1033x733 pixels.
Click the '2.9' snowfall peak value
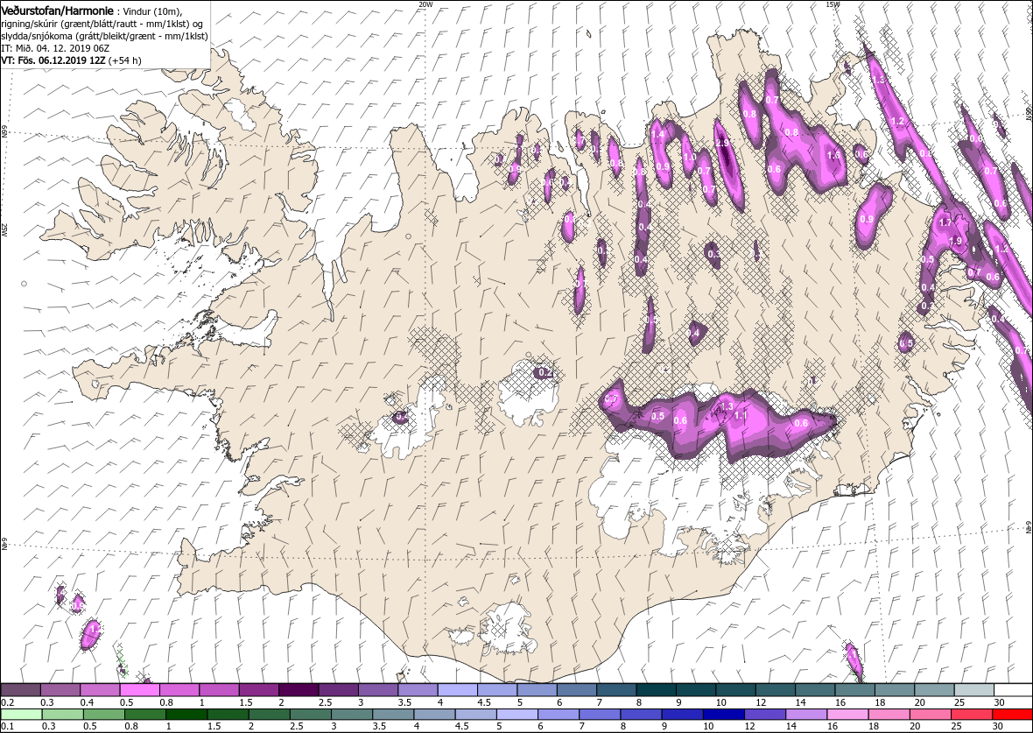pos(722,143)
